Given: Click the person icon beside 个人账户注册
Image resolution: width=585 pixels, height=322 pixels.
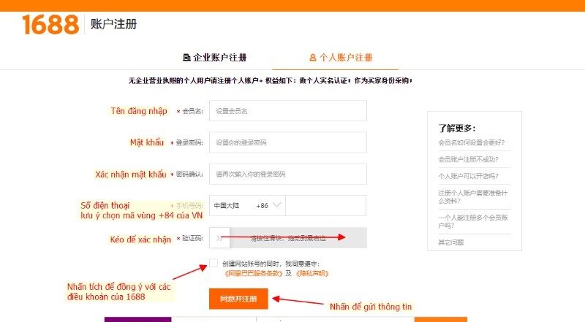Looking at the screenshot, I should (313, 58).
